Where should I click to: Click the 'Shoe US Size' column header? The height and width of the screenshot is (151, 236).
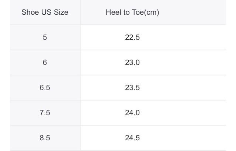(x=45, y=12)
